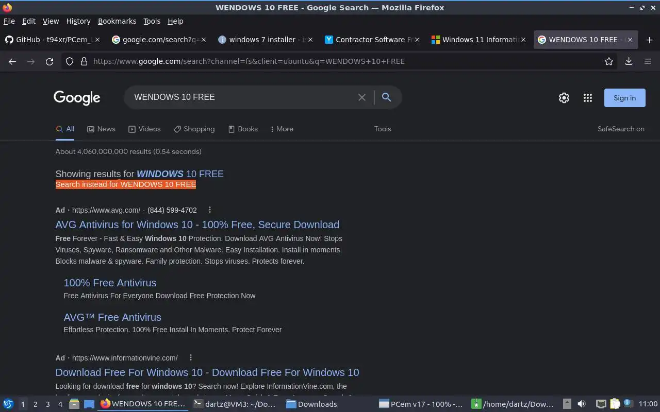Image resolution: width=660 pixels, height=412 pixels.
Task: Open AVG Antivirus for Windows 10 result
Action: (197, 225)
